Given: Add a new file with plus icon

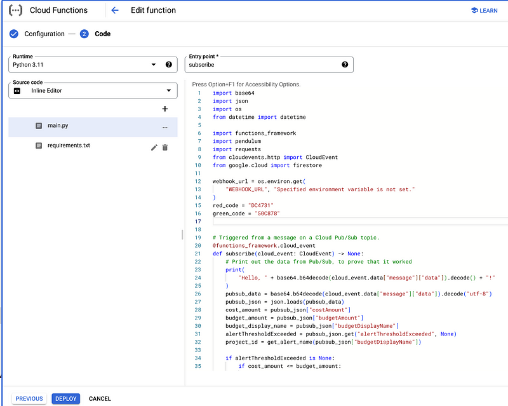Looking at the screenshot, I should coord(165,109).
